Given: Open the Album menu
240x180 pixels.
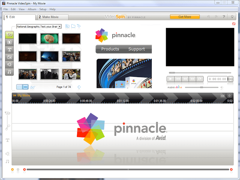Looking at the screenshot, I should (x=32, y=9).
